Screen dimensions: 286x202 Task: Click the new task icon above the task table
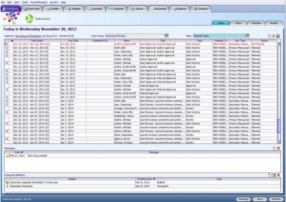[x=269, y=36]
